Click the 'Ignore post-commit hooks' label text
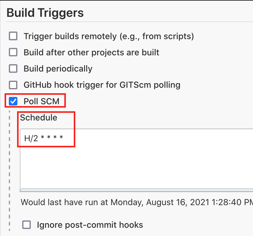This screenshot has width=253, height=236. click(90, 225)
